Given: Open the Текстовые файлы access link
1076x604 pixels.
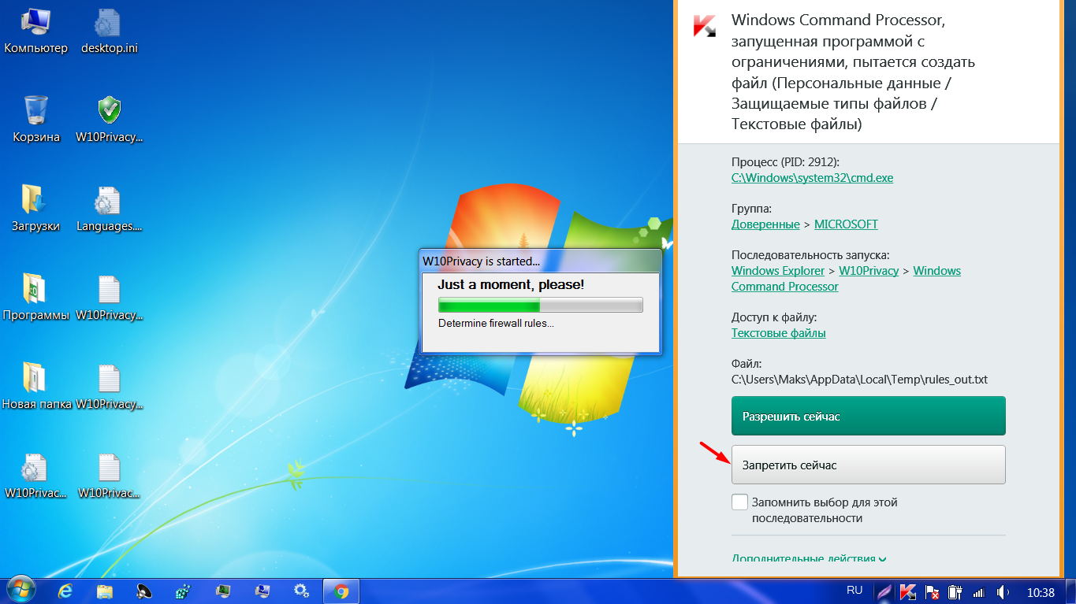Looking at the screenshot, I should click(779, 333).
